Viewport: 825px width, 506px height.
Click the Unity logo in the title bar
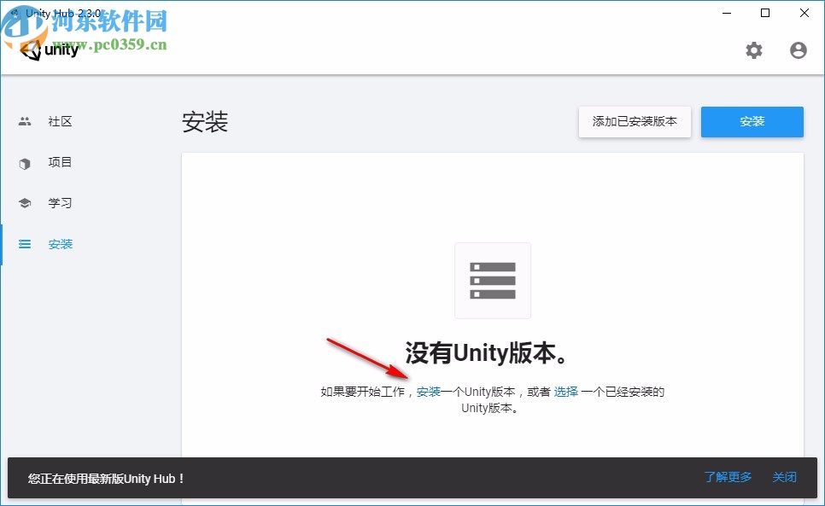50,50
